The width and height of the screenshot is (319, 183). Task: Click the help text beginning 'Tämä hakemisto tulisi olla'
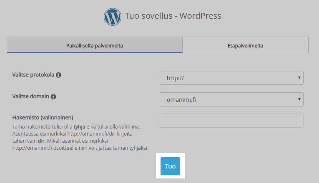coord(80,137)
